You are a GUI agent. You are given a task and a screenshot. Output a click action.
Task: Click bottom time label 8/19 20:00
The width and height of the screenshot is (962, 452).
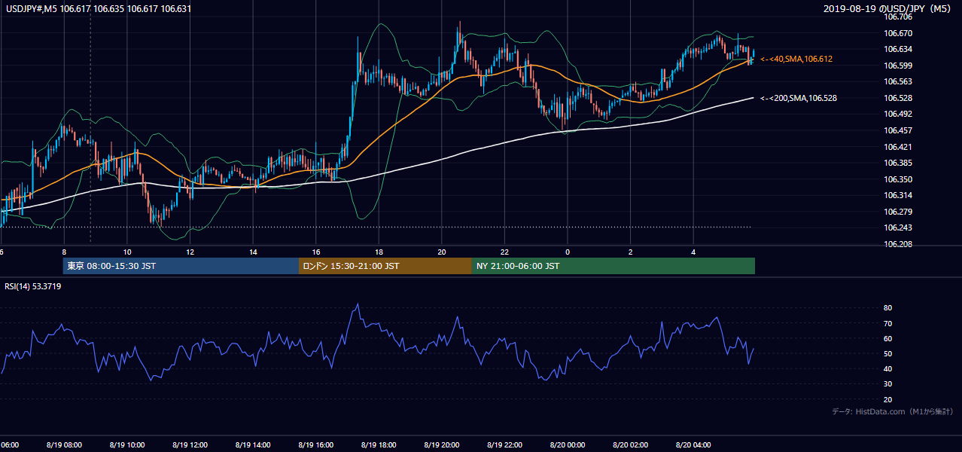point(442,445)
